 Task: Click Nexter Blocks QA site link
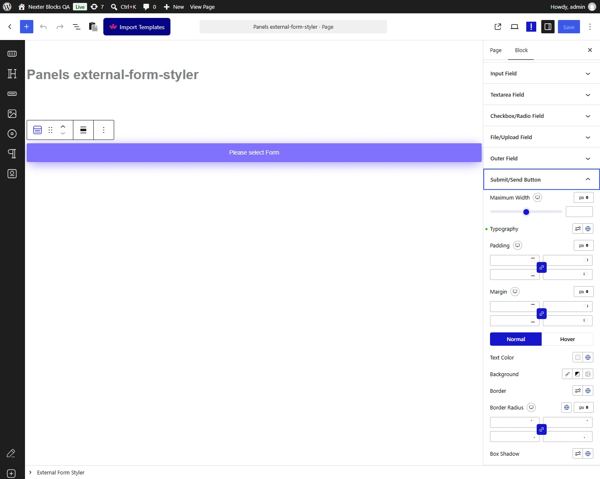44,7
